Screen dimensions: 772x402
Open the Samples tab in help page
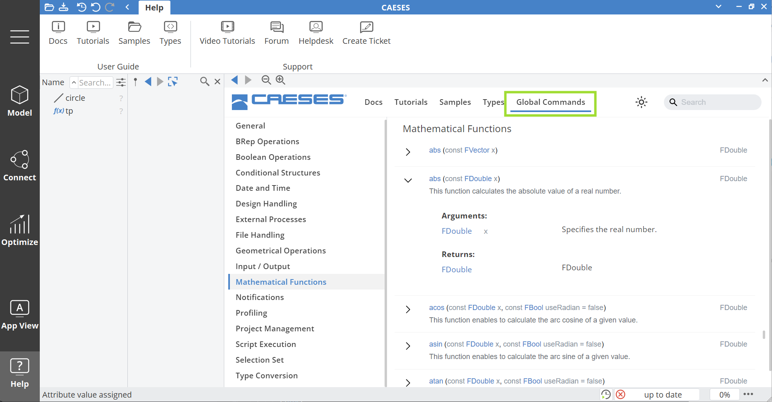pyautogui.click(x=455, y=102)
